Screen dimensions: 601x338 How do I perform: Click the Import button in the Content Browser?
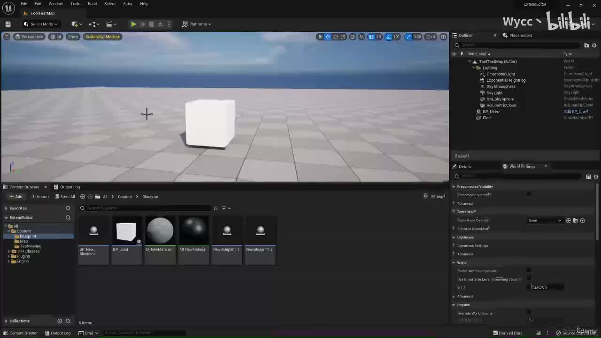(x=40, y=197)
